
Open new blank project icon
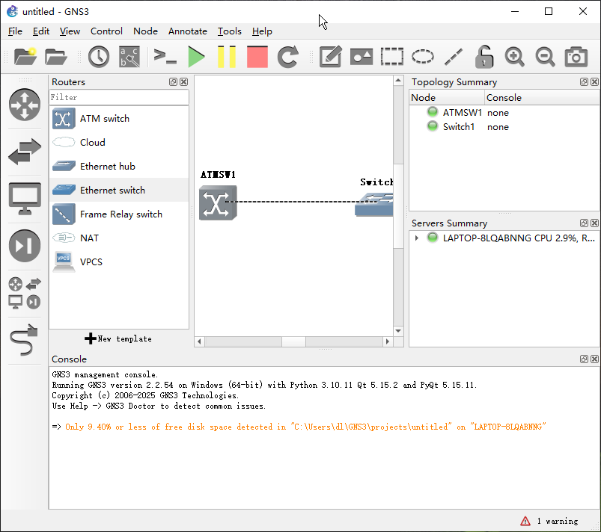pyautogui.click(x=25, y=57)
